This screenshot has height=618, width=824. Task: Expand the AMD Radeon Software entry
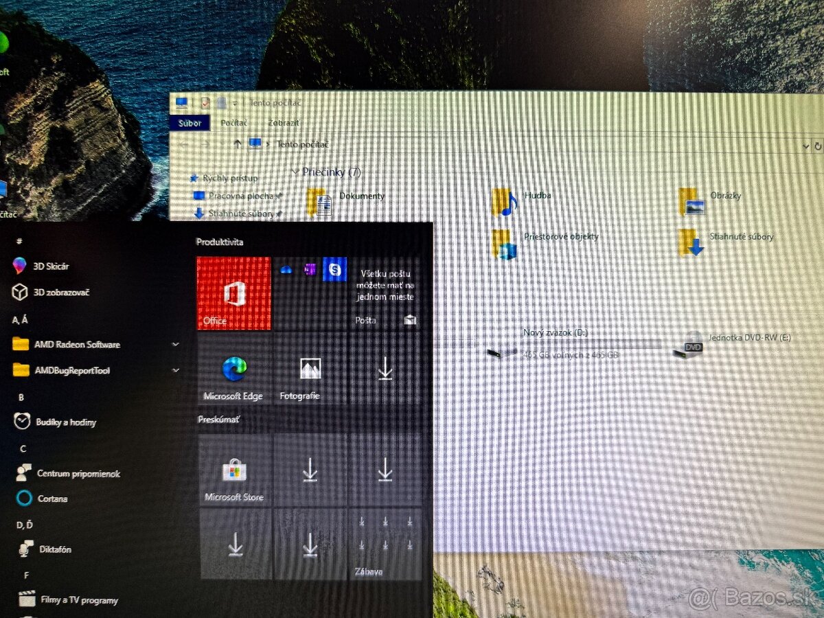tap(175, 345)
